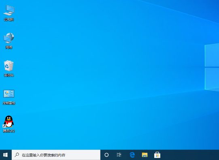The image size is (219, 160).
Task: Open Cortana circle button on taskbar
Action: pos(106,155)
